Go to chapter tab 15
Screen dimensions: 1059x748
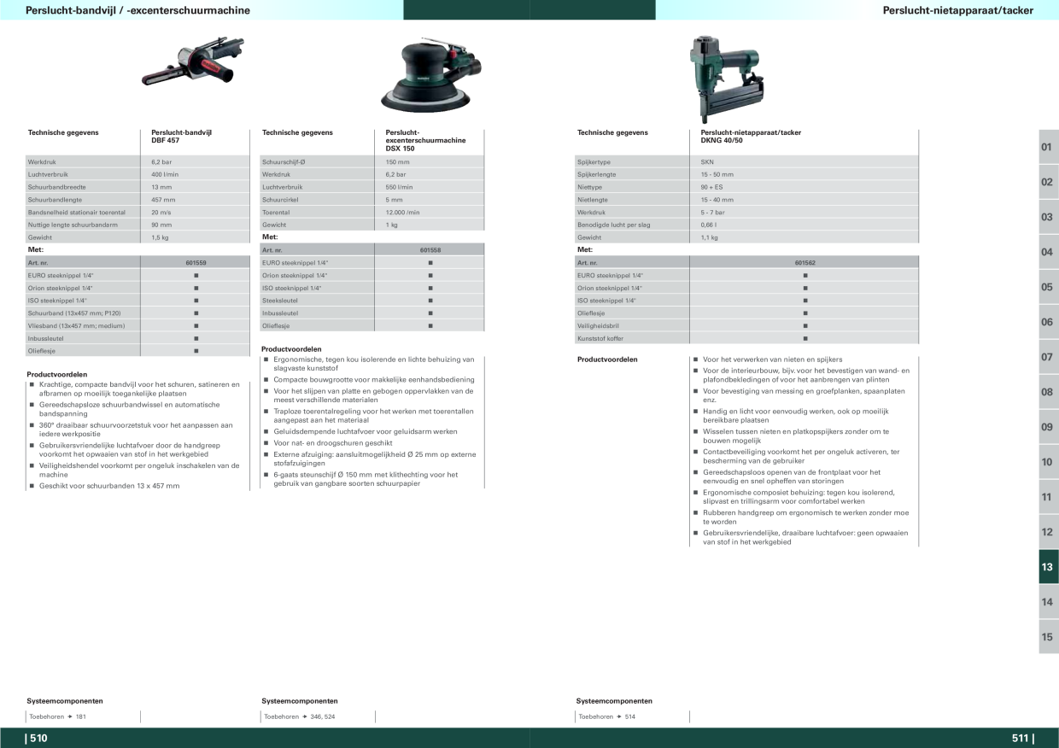point(1048,637)
